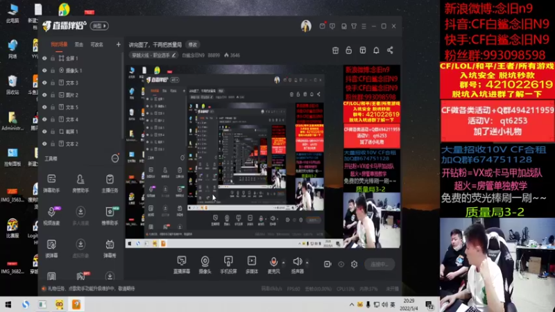Add a 直播屏幕 screen capture source
This screenshot has width=555, height=312.
(x=182, y=265)
